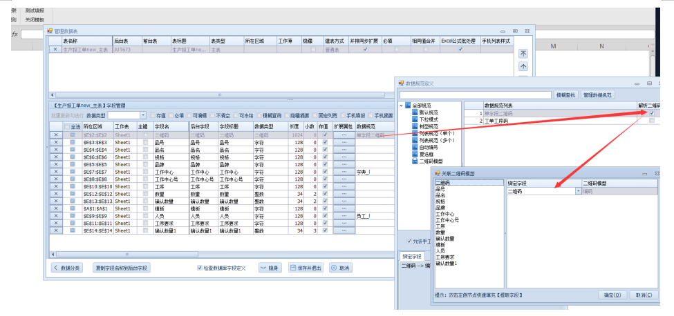Click the move-up arrow icon in 管理数据表
The image size is (674, 316).
(x=523, y=67)
